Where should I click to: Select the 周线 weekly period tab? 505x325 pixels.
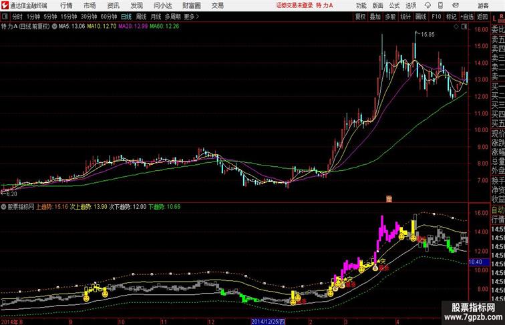(141, 17)
